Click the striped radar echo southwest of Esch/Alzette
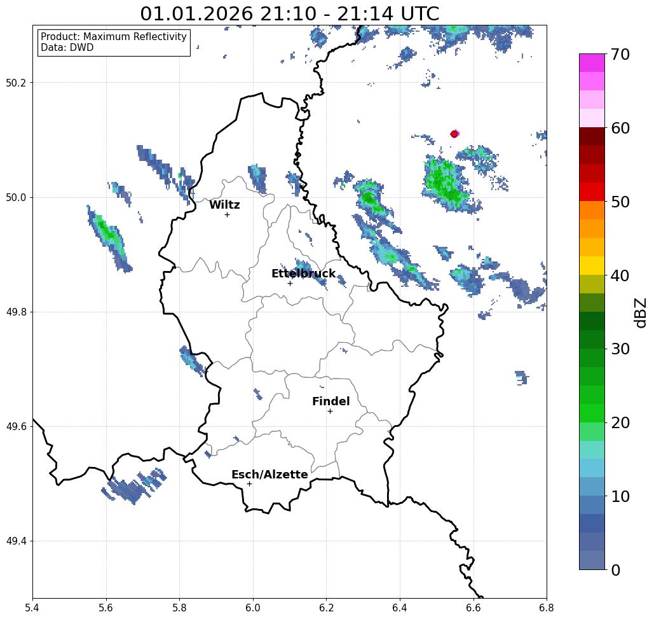The height and width of the screenshot is (619, 654). 134,485
